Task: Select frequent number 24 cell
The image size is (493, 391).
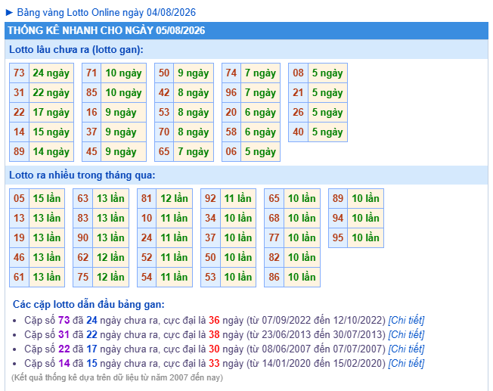Action: coord(147,237)
